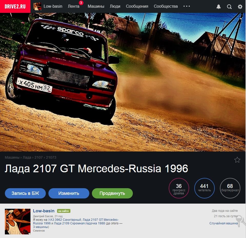Click Машины breadcrumb link
Viewport: 246px width, 238px height.
[x=12, y=157]
